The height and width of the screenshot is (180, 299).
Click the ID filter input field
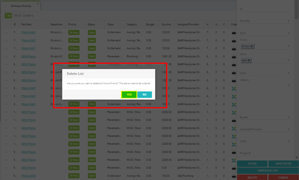click(x=264, y=9)
